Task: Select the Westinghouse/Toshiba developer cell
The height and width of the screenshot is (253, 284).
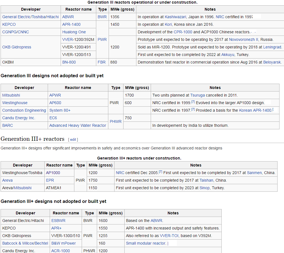Action: tap(23, 173)
